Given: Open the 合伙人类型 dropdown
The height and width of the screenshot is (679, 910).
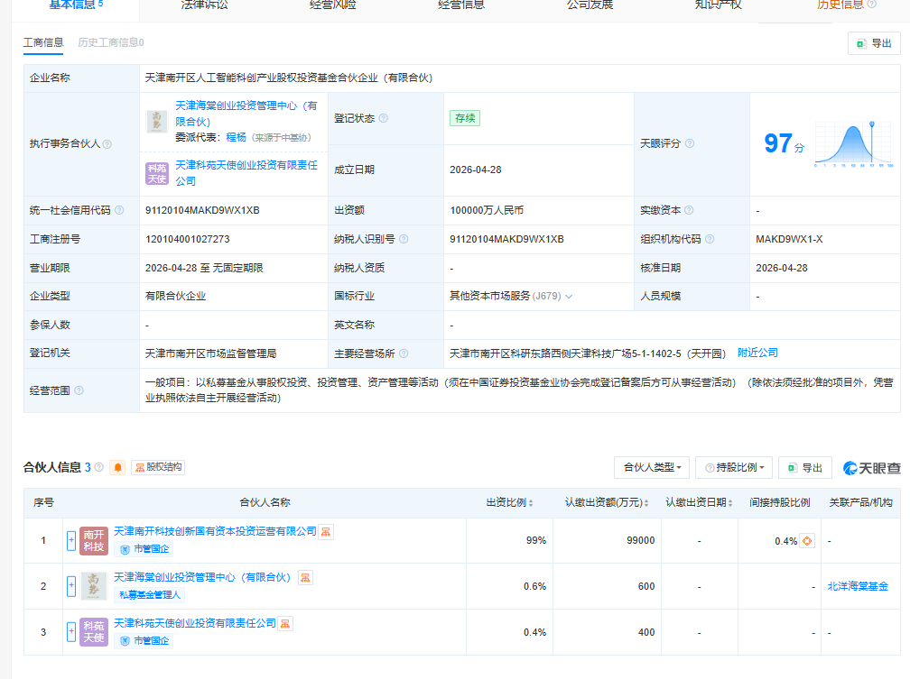Looking at the screenshot, I should point(652,468).
